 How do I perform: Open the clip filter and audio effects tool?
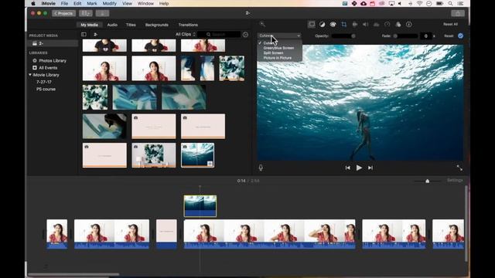398,24
